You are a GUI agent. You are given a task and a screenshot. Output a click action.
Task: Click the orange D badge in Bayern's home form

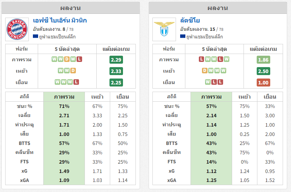coord(73,71)
